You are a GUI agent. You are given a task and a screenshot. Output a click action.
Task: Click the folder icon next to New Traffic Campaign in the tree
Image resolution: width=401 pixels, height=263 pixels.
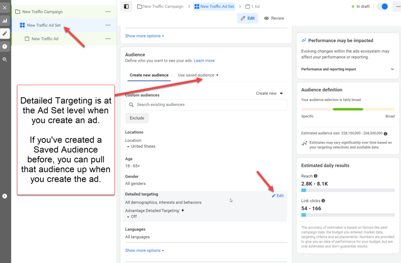pos(18,11)
